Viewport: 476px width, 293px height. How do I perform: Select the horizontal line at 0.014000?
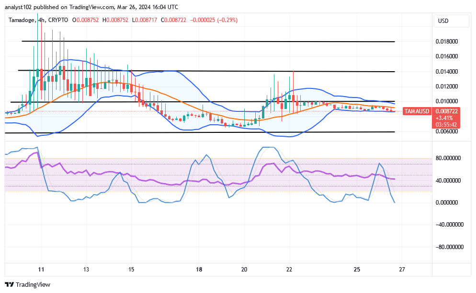click(x=206, y=71)
